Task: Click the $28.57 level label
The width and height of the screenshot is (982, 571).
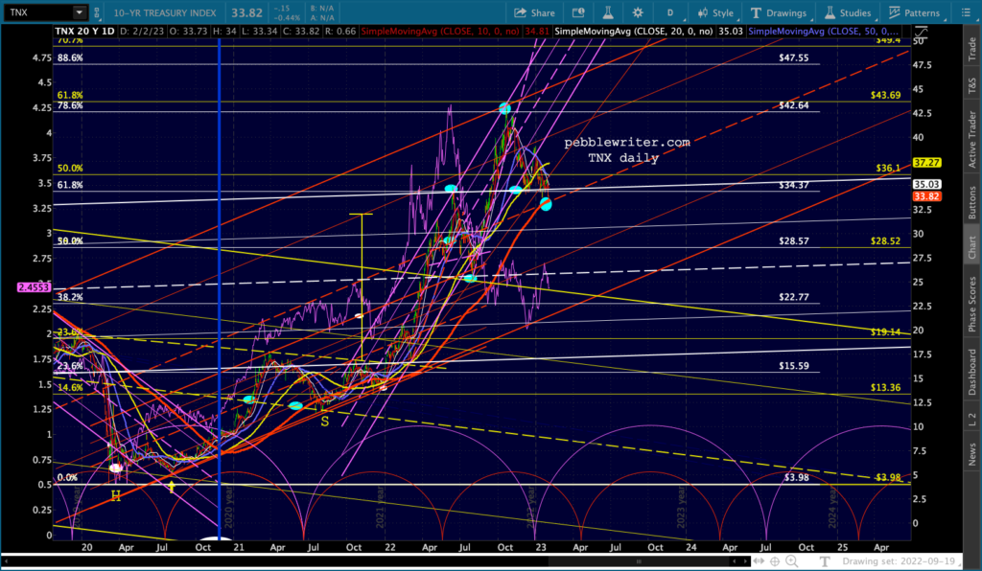Action: (x=793, y=240)
